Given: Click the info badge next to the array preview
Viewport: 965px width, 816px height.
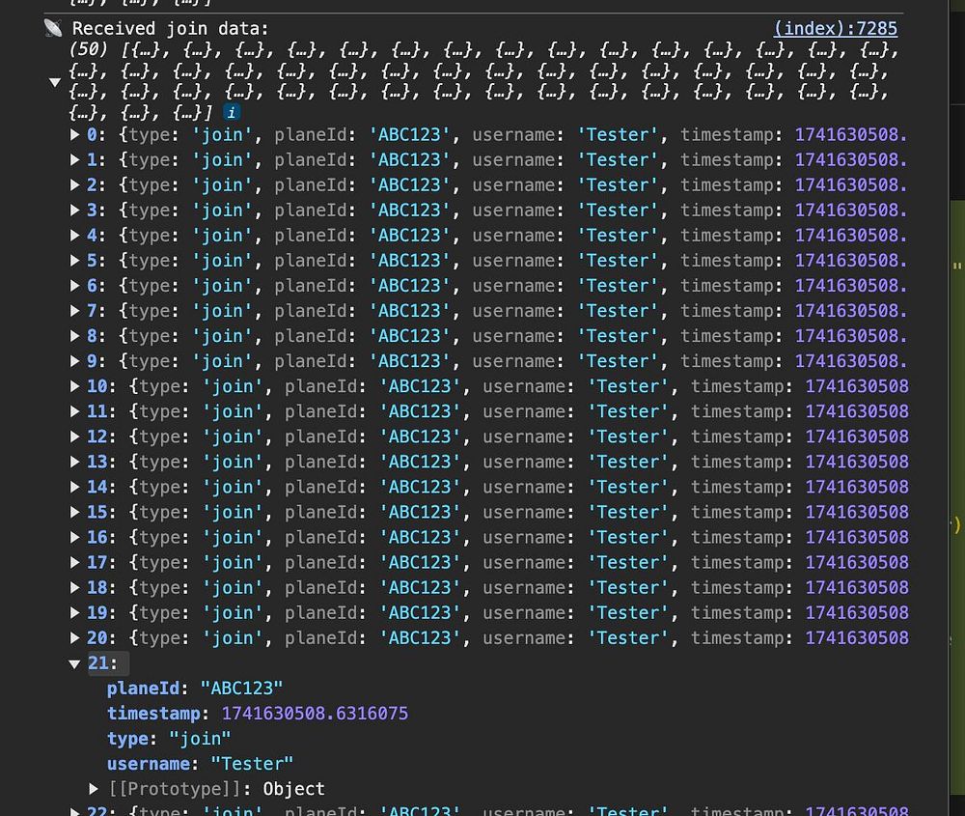Looking at the screenshot, I should coord(232,113).
